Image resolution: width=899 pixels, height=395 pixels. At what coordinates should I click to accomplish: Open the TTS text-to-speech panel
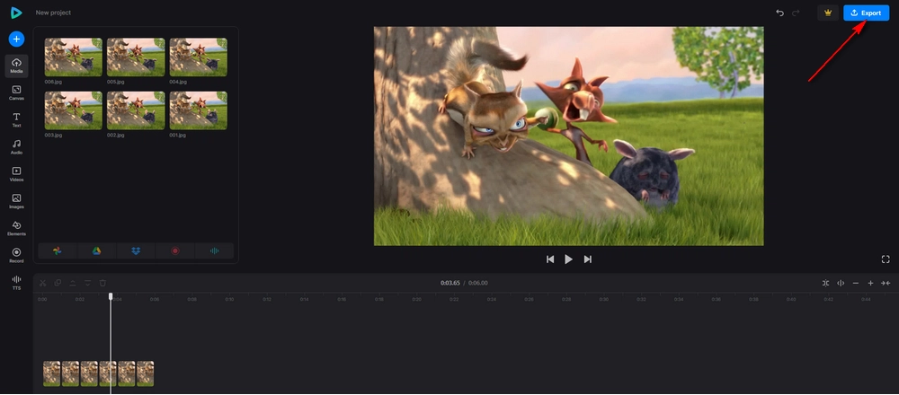pyautogui.click(x=16, y=282)
